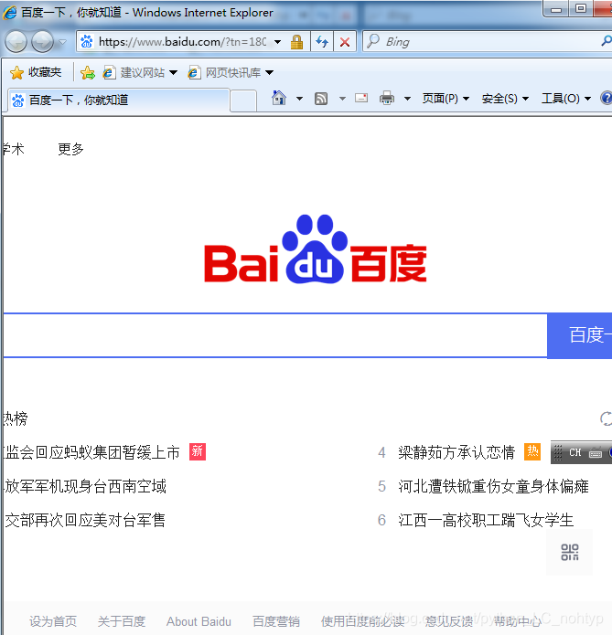Expand the Home button dropdown arrow
Image resolution: width=612 pixels, height=635 pixels.
pos(299,99)
